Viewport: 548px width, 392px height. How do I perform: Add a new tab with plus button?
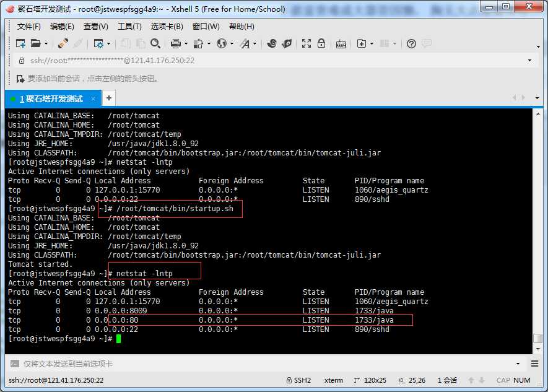(x=109, y=98)
